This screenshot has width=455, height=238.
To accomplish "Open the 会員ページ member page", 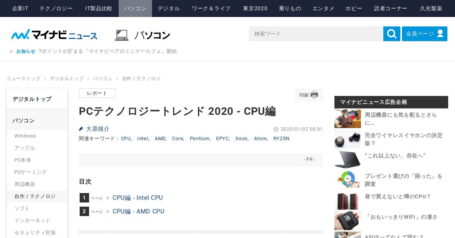I will coord(425,34).
